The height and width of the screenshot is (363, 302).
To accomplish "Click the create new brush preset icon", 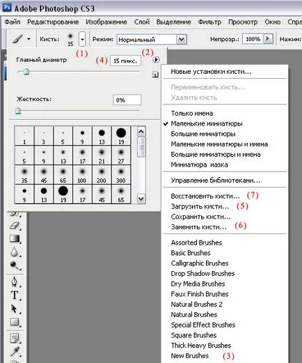I will click(x=155, y=75).
